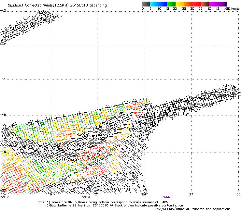This screenshot has width=241, height=211.
Task: Click the magenta 40-45 knots legend segment
Action: (214, 4)
